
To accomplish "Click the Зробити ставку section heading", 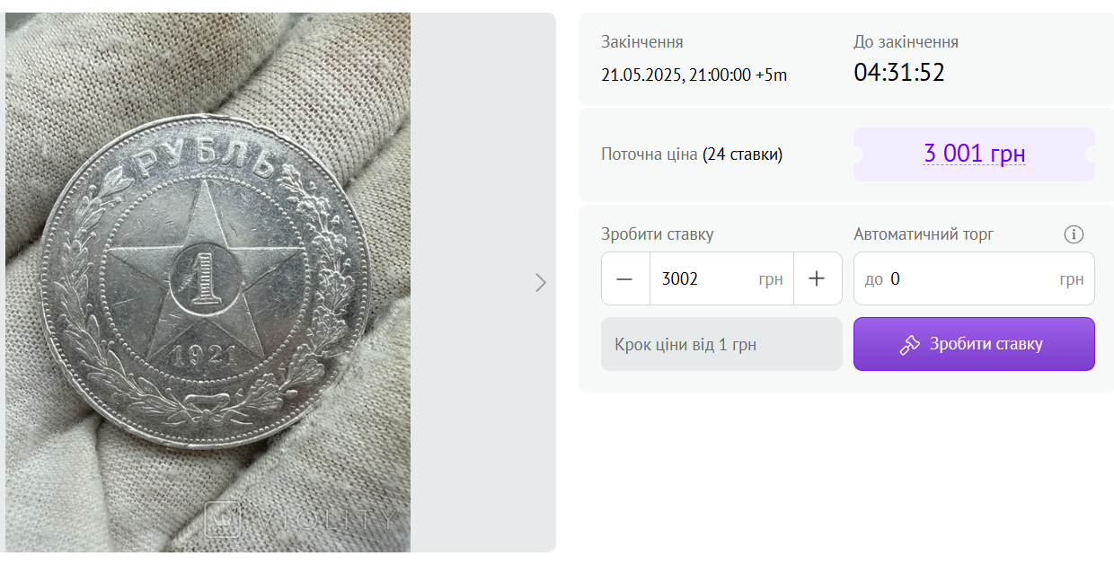I will [656, 234].
